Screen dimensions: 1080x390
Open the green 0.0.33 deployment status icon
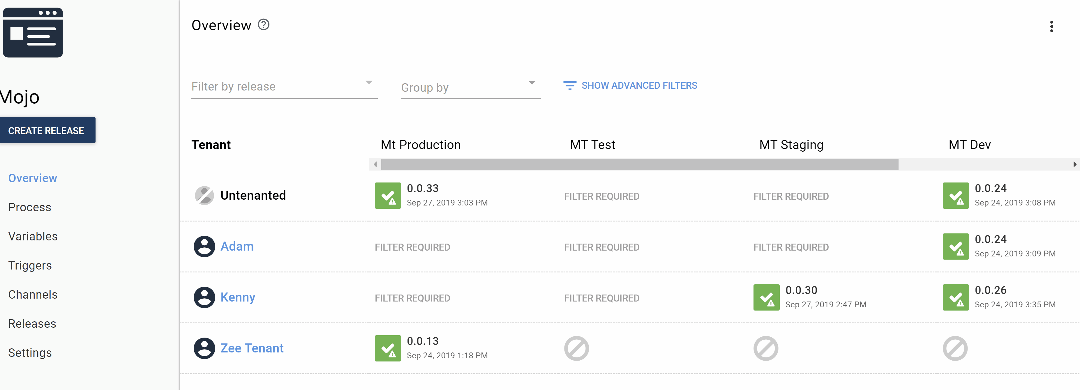pyautogui.click(x=388, y=196)
